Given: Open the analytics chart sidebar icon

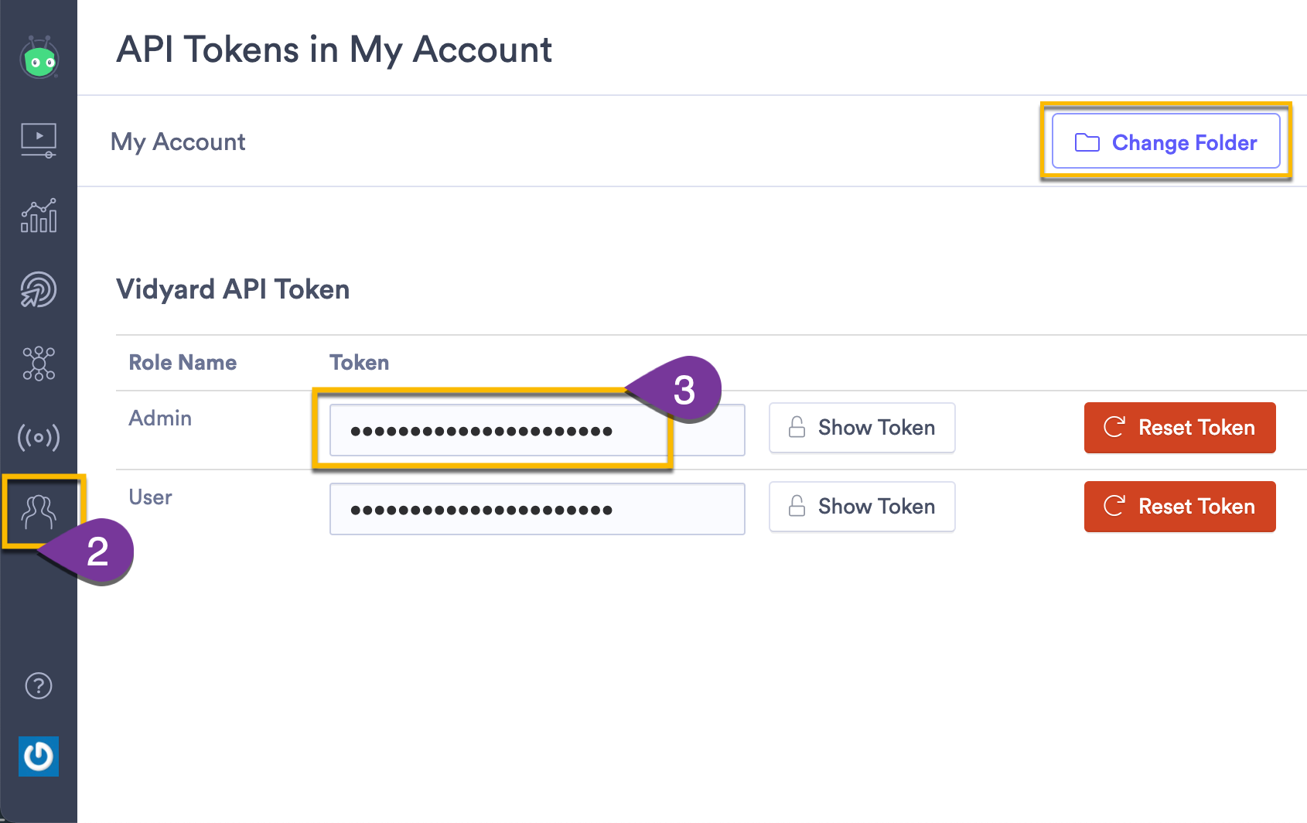Looking at the screenshot, I should click(x=39, y=216).
